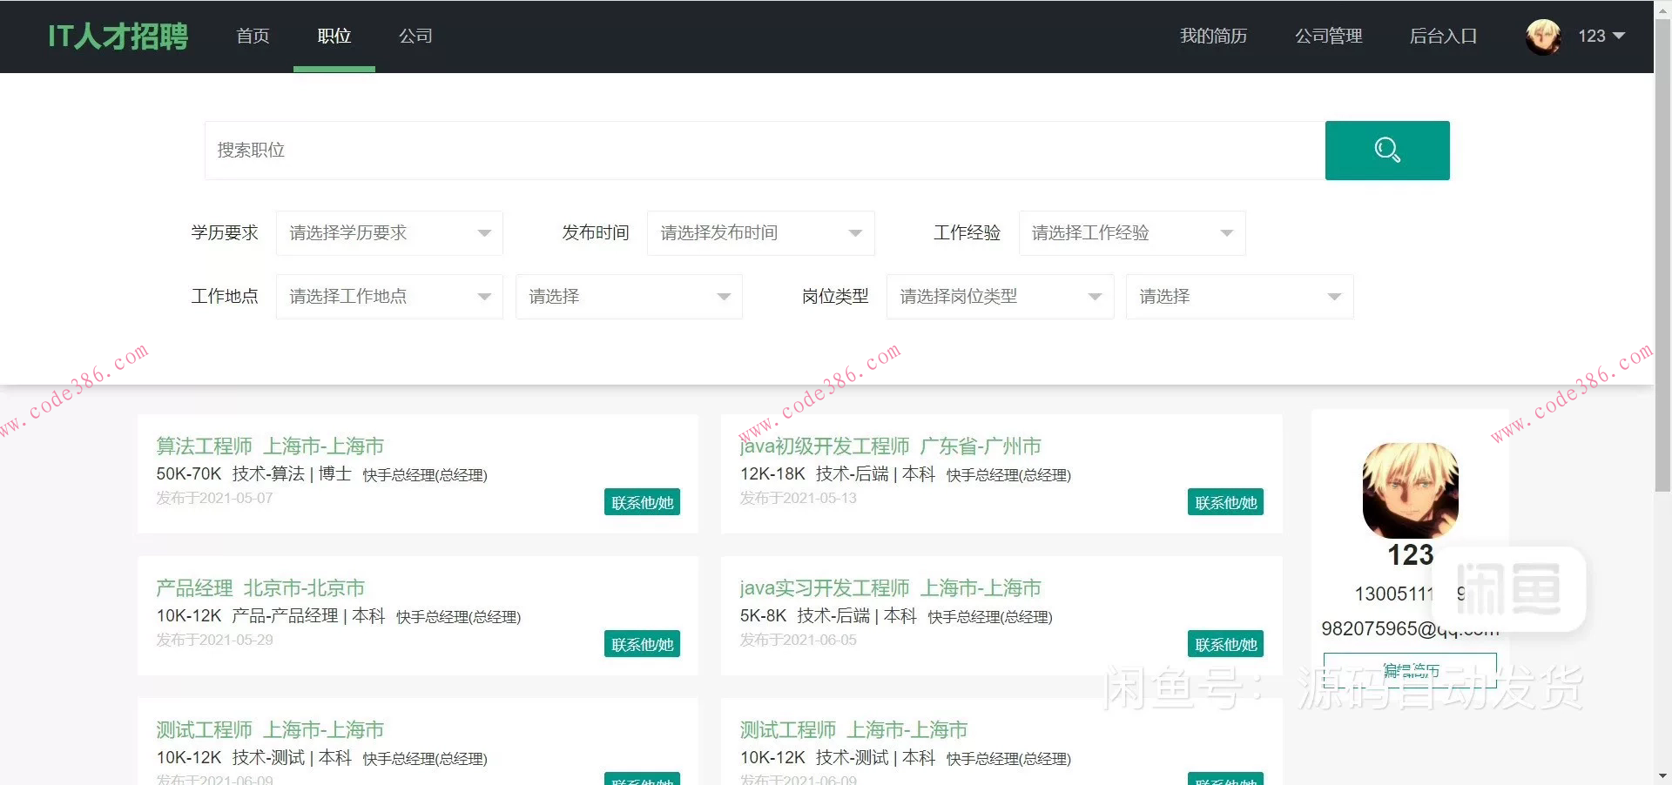
Task: Click 后台入口 in the top navigation
Action: (1443, 37)
